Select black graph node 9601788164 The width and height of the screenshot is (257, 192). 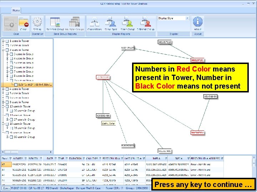tap(211, 96)
